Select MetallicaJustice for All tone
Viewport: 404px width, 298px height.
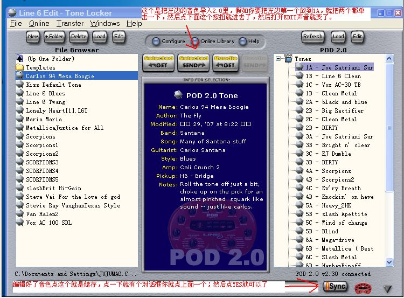point(65,128)
